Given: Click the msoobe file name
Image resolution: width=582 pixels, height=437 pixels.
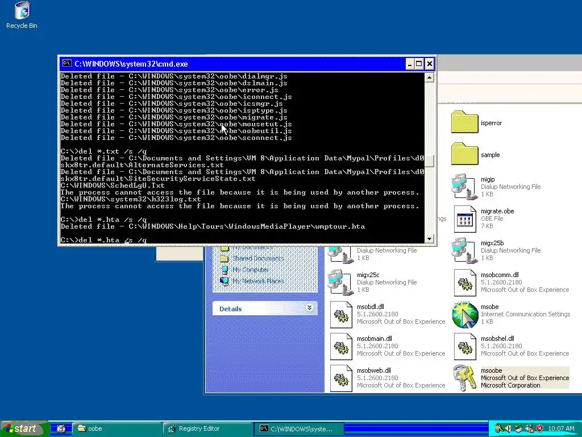Looking at the screenshot, I should (x=491, y=370).
